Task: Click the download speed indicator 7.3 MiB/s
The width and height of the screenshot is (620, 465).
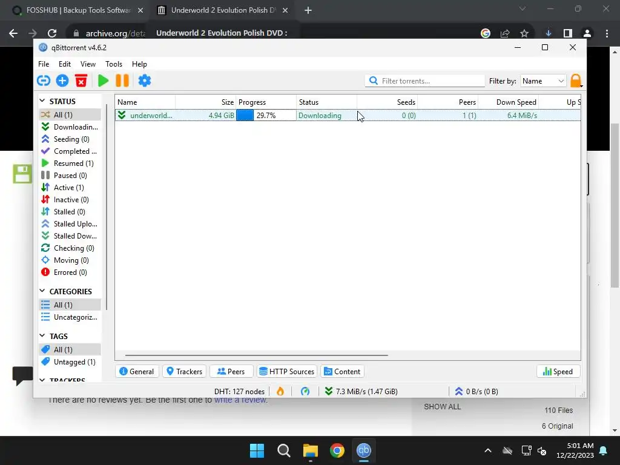Action: (x=361, y=392)
